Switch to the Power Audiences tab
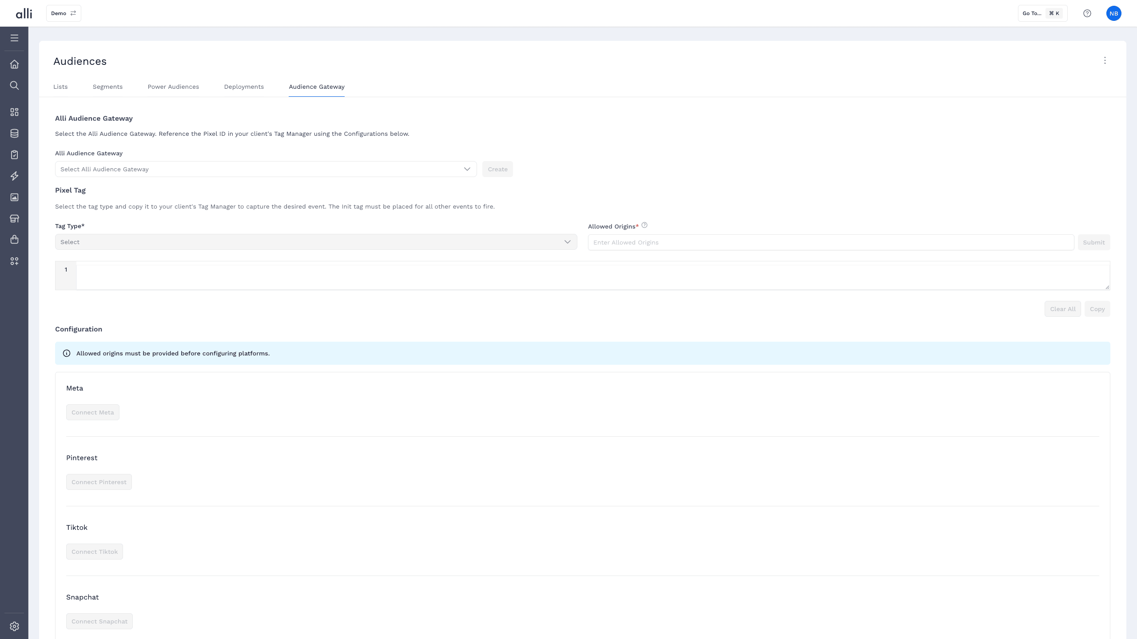 point(173,87)
